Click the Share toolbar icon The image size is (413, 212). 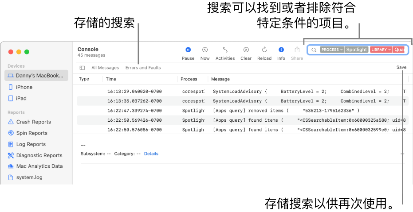click(x=297, y=50)
